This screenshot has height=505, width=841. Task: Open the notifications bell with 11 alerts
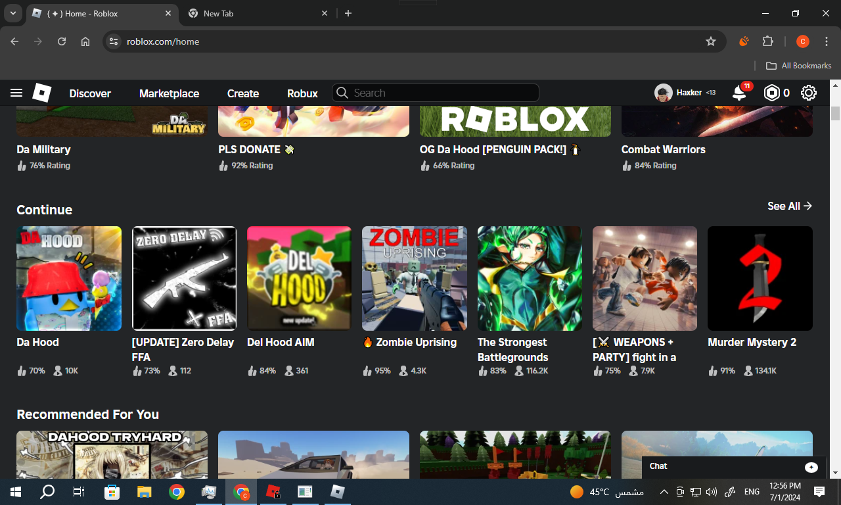(740, 93)
